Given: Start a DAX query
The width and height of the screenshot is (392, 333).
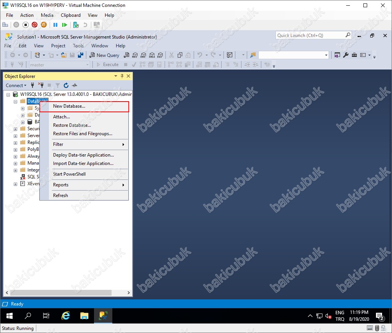Looking at the screenshot, I should pos(160,55).
